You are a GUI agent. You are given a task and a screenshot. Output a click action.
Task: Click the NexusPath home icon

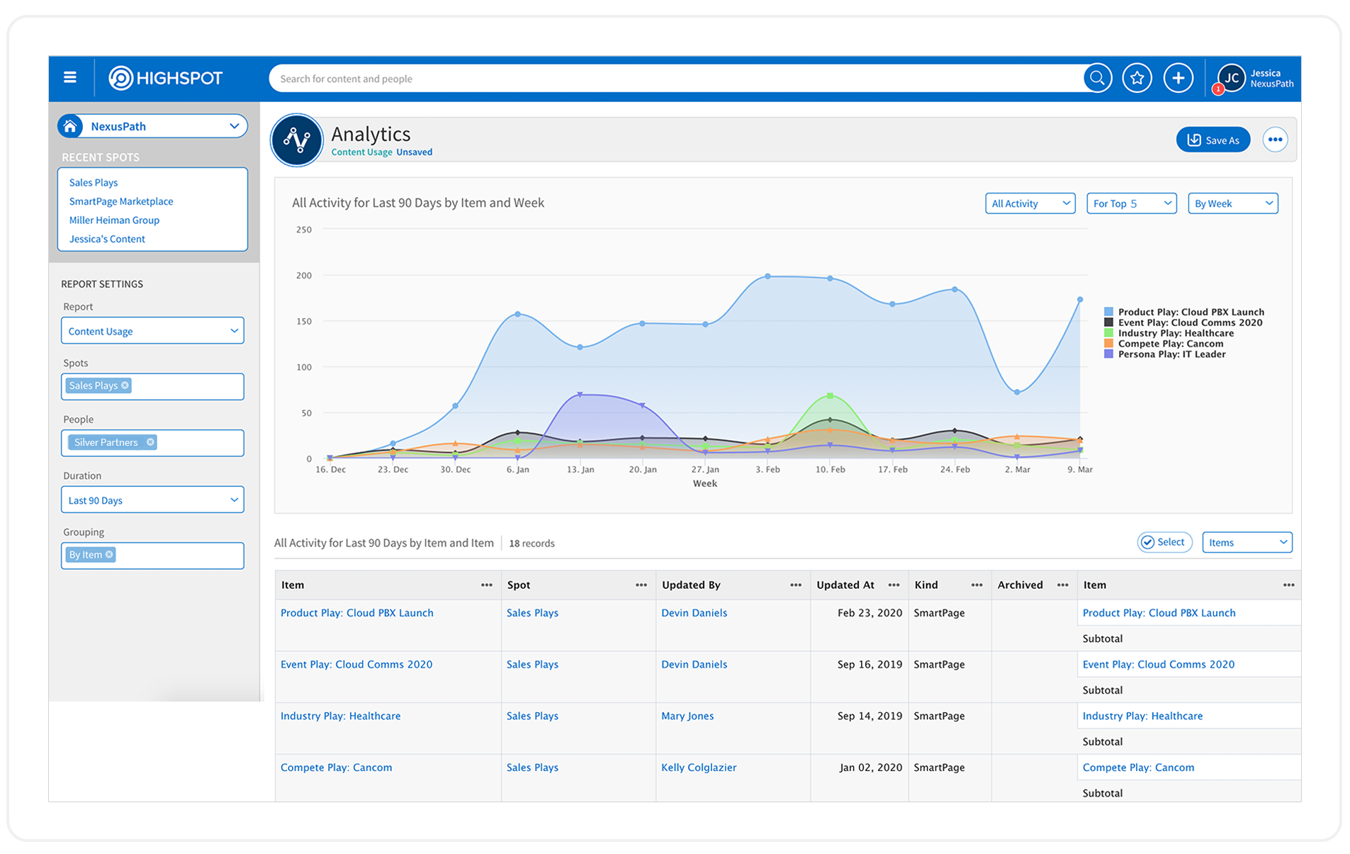[70, 126]
